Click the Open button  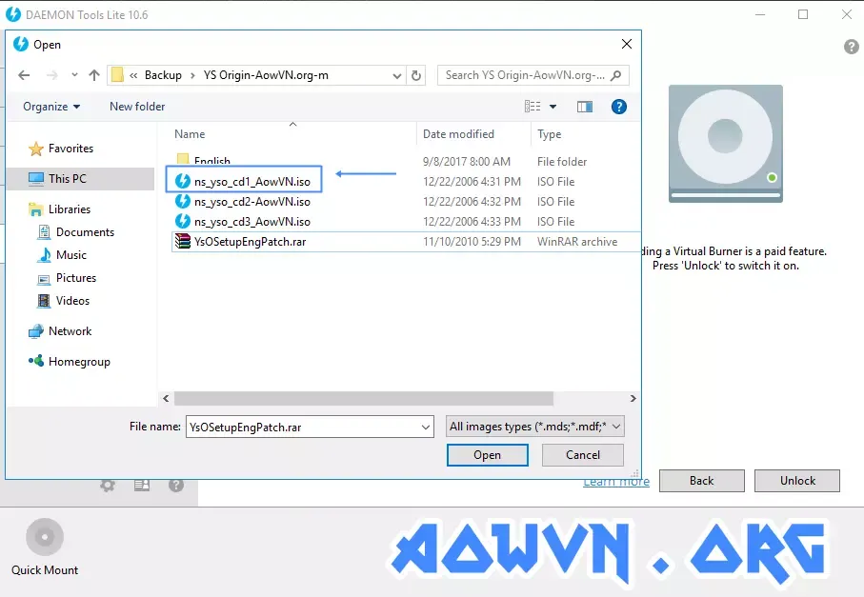[487, 455]
